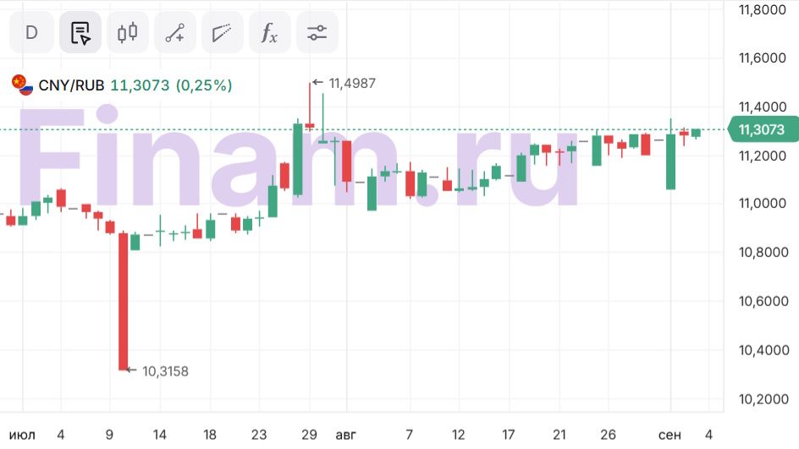
Task: Open the candlestick chart type menu
Action: [x=128, y=33]
